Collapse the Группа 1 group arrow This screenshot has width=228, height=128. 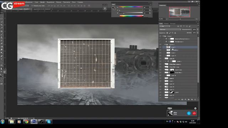[x=165, y=44]
